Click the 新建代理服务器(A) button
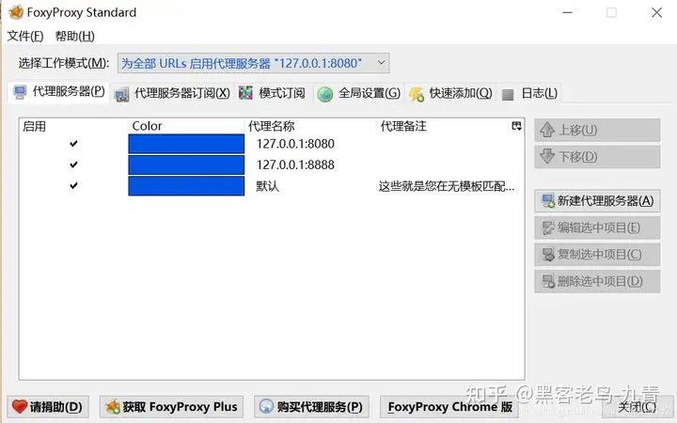 click(x=597, y=201)
